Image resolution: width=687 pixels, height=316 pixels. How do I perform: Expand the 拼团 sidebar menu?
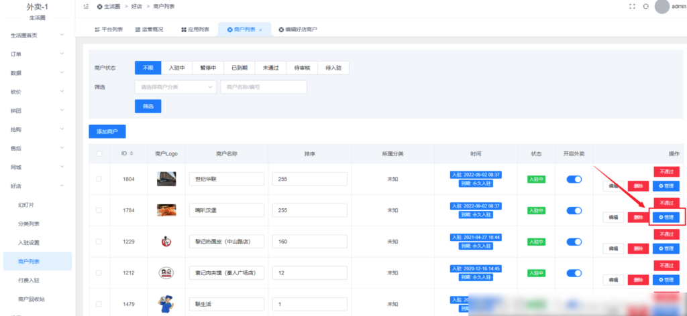pos(38,110)
